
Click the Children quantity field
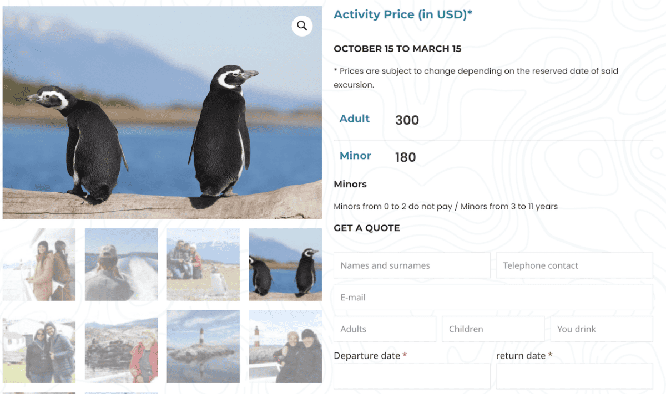tap(493, 329)
